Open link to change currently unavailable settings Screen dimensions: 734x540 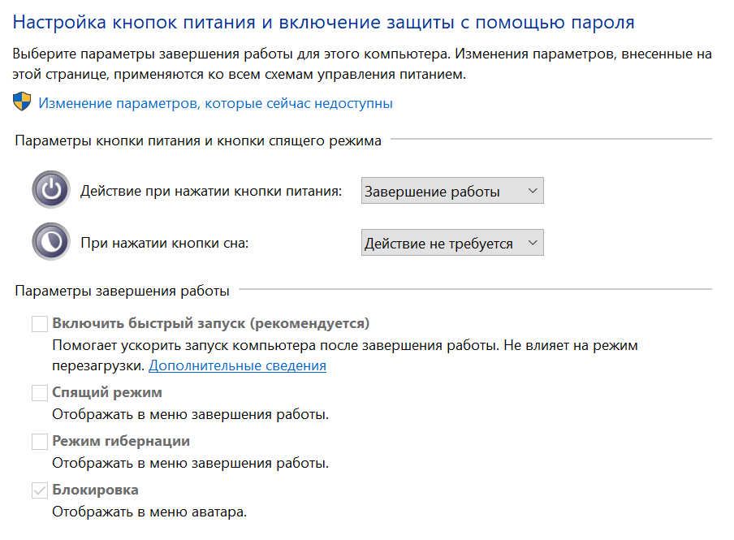[x=215, y=103]
